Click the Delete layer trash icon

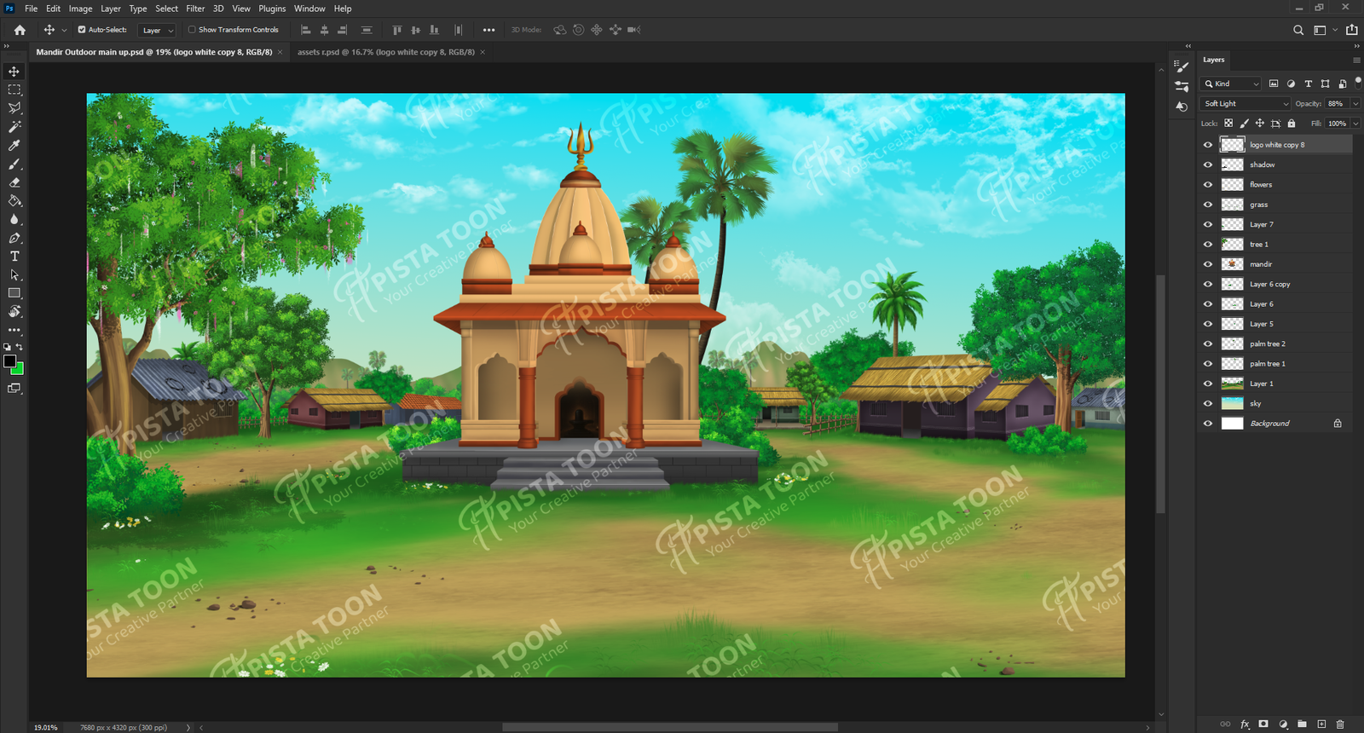click(x=1340, y=724)
